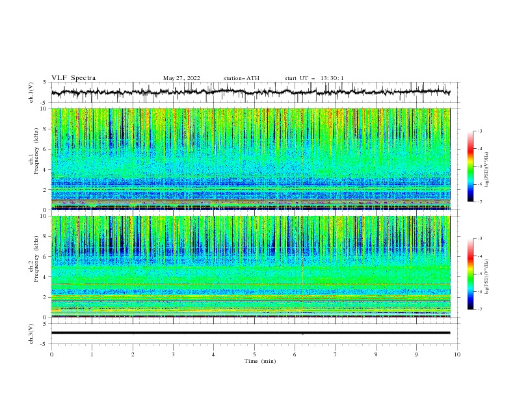Image resolution: width=515 pixels, height=398 pixels.
Task: Click the "station=ATH" label
Action: pyautogui.click(x=241, y=78)
